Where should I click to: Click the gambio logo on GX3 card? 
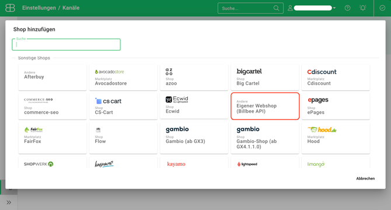177,129
